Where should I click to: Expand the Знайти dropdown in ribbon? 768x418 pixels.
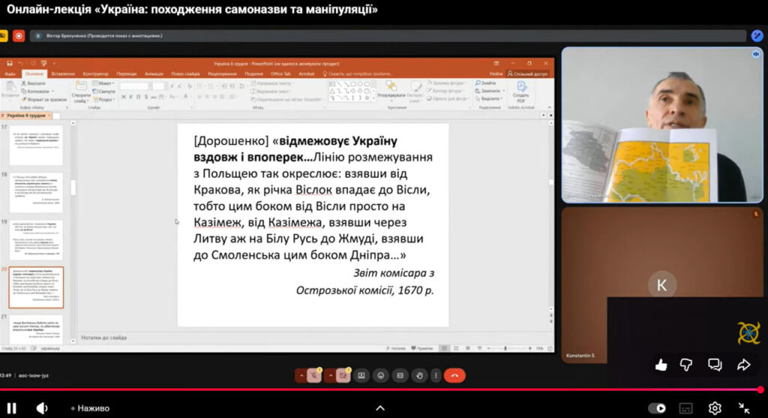point(489,83)
